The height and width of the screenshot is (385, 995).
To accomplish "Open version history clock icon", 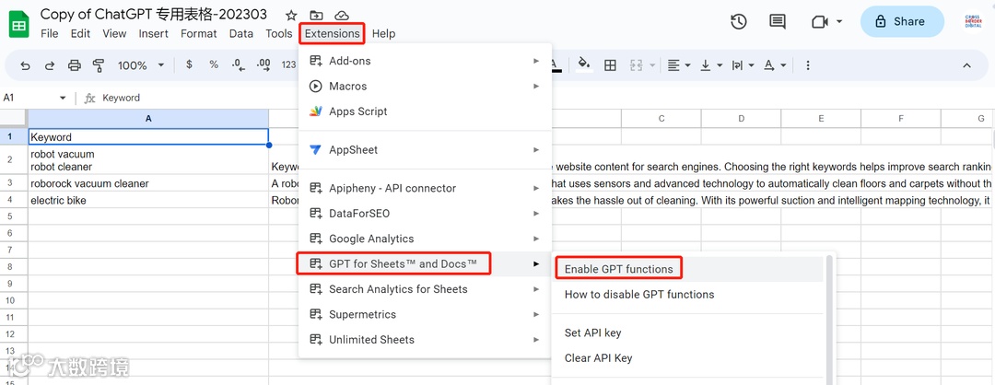I will 739,21.
